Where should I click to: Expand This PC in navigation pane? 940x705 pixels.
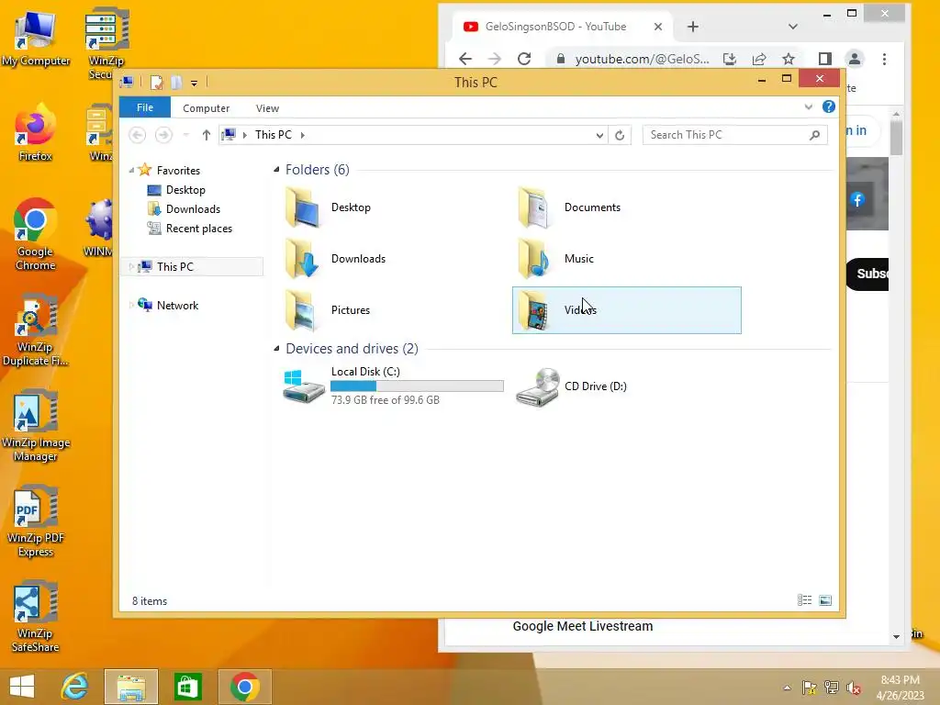[x=131, y=267]
